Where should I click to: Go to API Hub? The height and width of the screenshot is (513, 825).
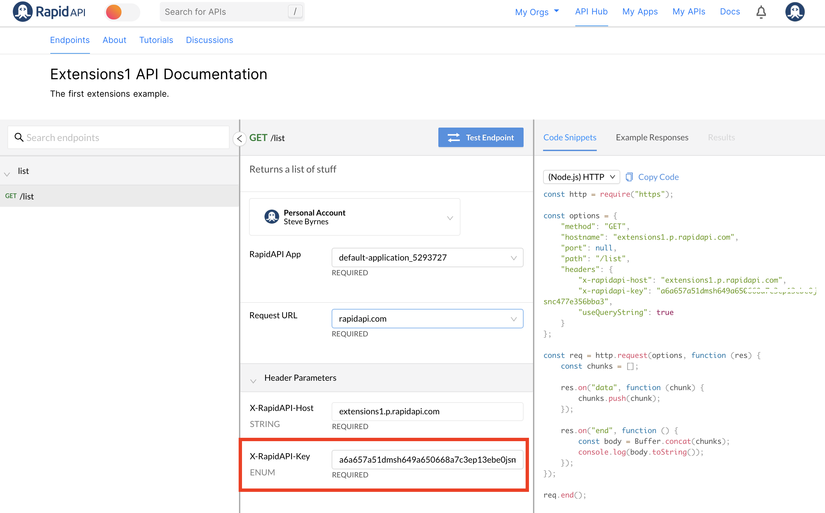click(x=591, y=11)
